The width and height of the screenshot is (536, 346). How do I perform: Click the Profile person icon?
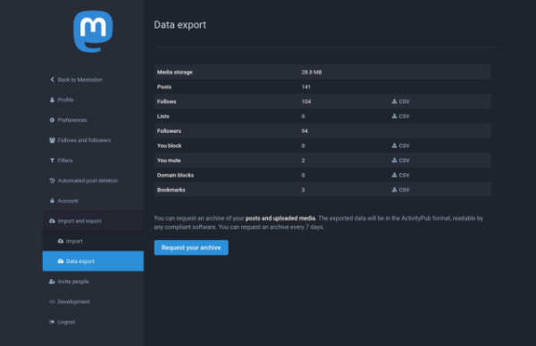52,100
